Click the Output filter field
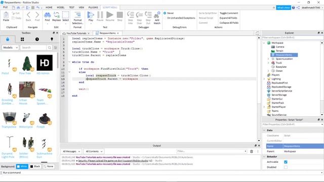The height and width of the screenshot is (182, 324). 212,151
